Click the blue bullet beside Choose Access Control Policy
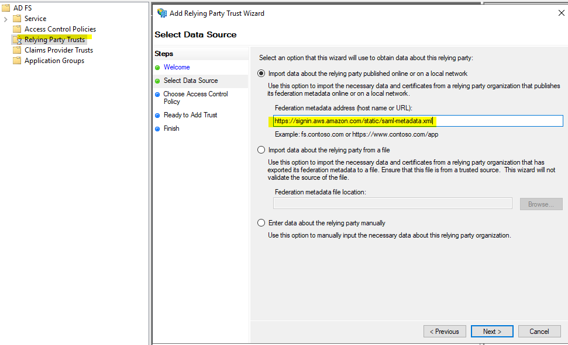This screenshot has height=345, width=568. click(157, 95)
